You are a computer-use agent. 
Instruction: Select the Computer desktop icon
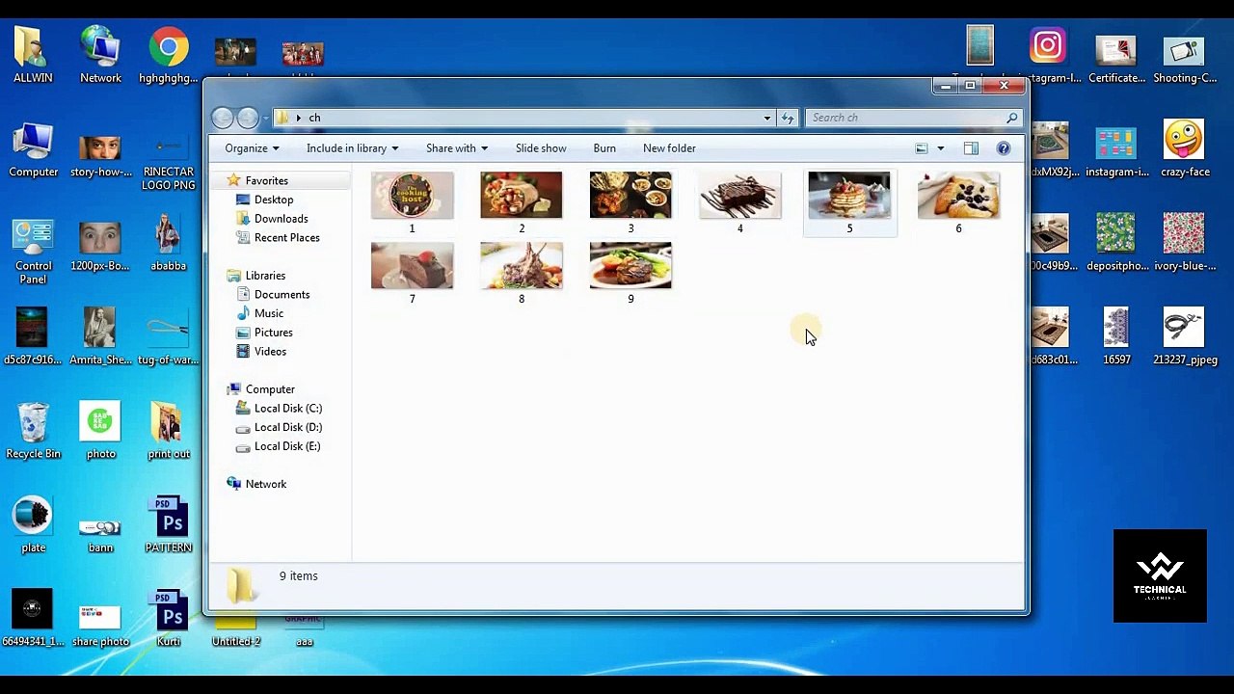(33, 149)
